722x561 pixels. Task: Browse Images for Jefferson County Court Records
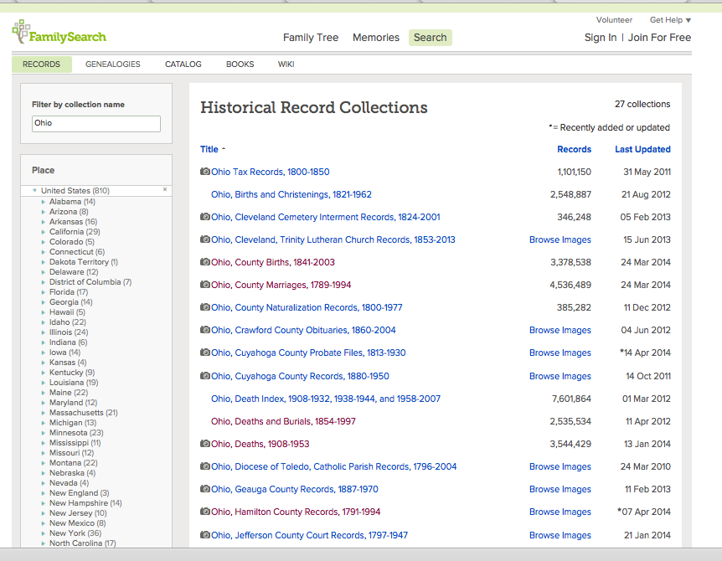560,535
